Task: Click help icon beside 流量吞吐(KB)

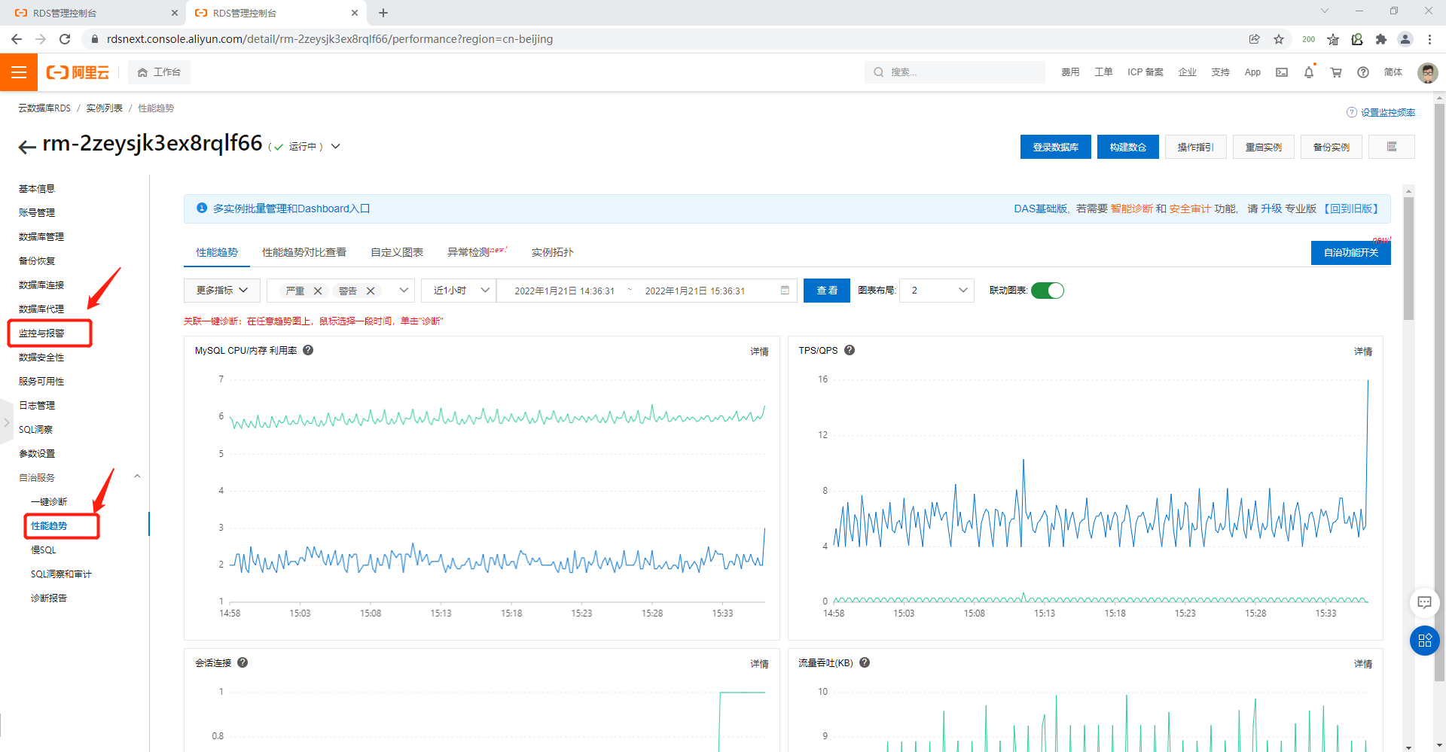Action: (x=865, y=662)
